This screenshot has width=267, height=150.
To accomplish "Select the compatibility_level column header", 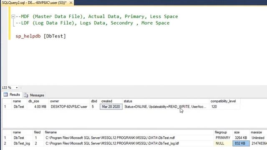I will point(224,101).
